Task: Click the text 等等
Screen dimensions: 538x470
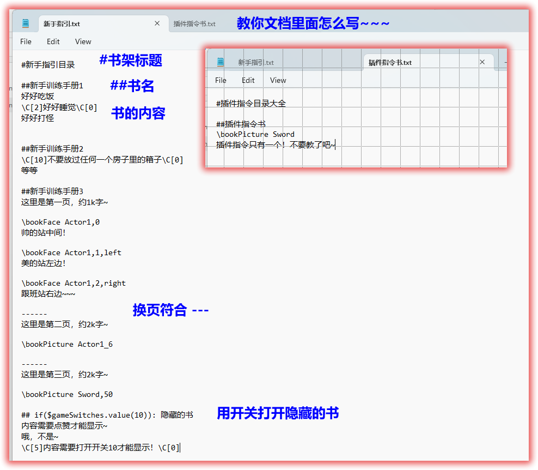Action: [x=29, y=171]
